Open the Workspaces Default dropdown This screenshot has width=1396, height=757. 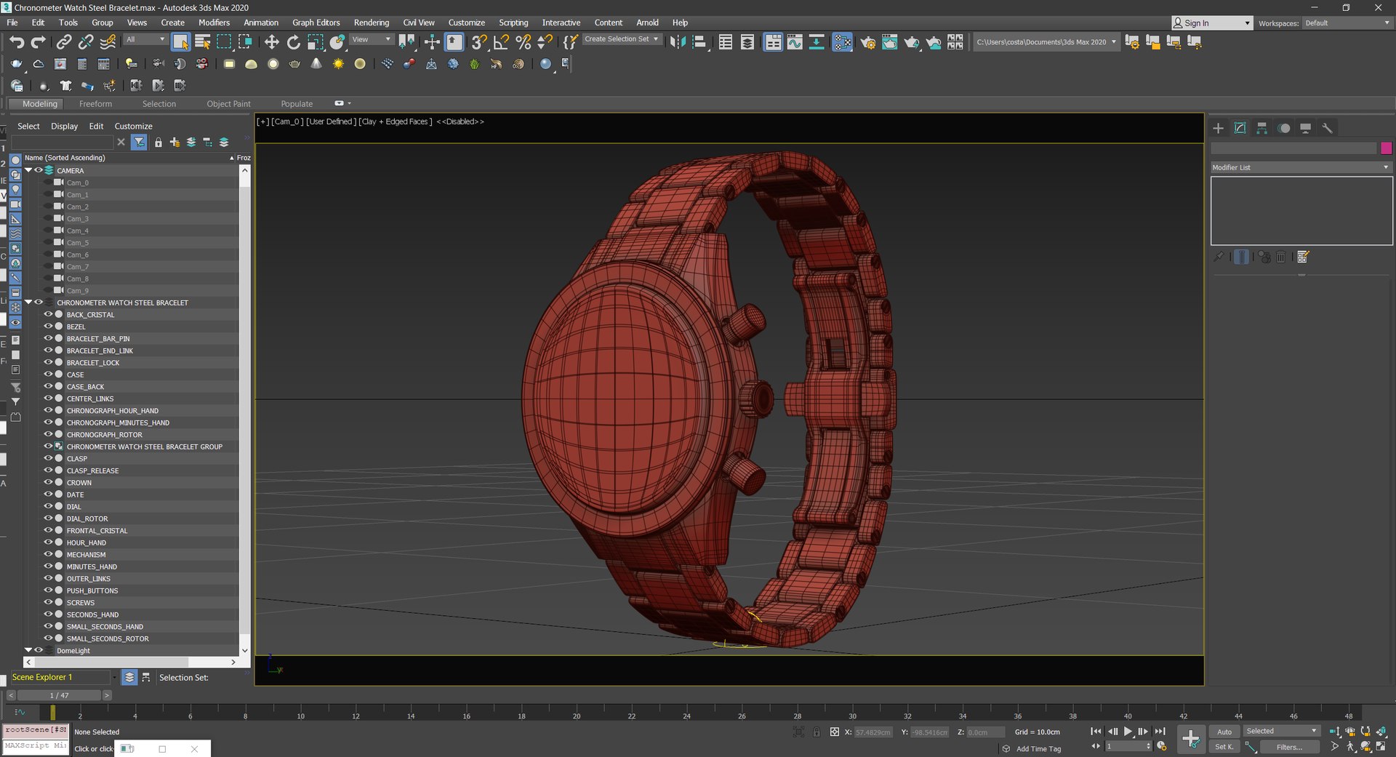(1347, 23)
